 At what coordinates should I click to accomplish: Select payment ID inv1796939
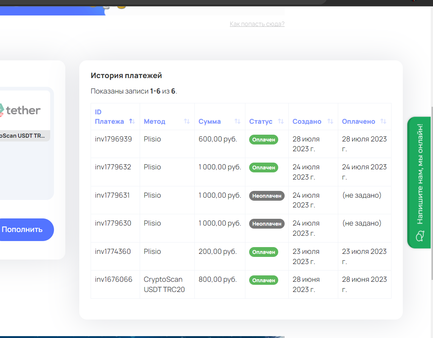113,139
